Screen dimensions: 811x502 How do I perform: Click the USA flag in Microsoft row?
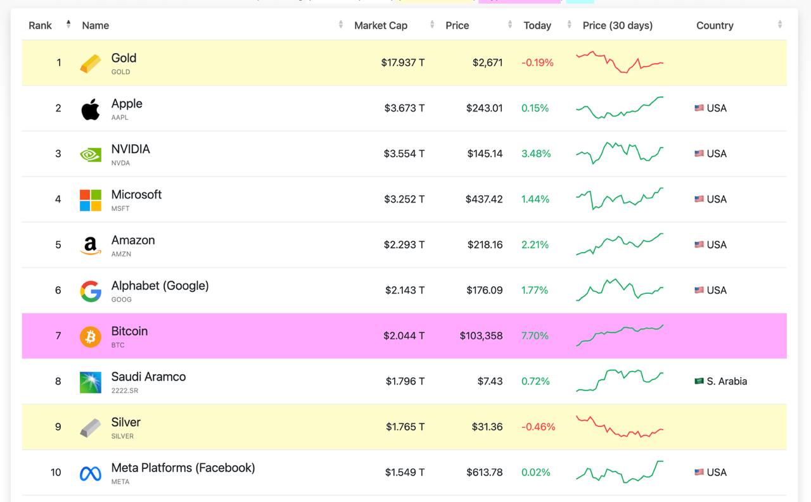(x=699, y=199)
